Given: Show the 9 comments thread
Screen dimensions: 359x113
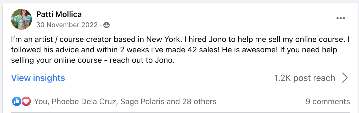Looking at the screenshot, I should [x=327, y=102].
